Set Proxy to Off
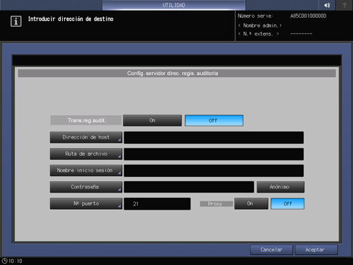 [287, 204]
